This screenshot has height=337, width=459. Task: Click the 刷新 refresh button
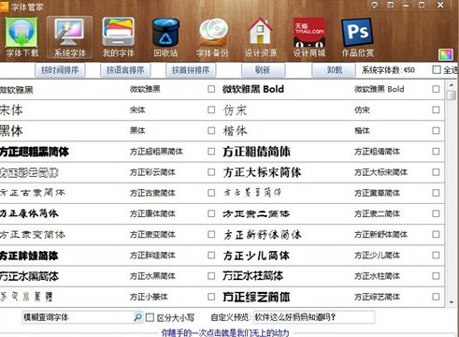click(x=263, y=70)
